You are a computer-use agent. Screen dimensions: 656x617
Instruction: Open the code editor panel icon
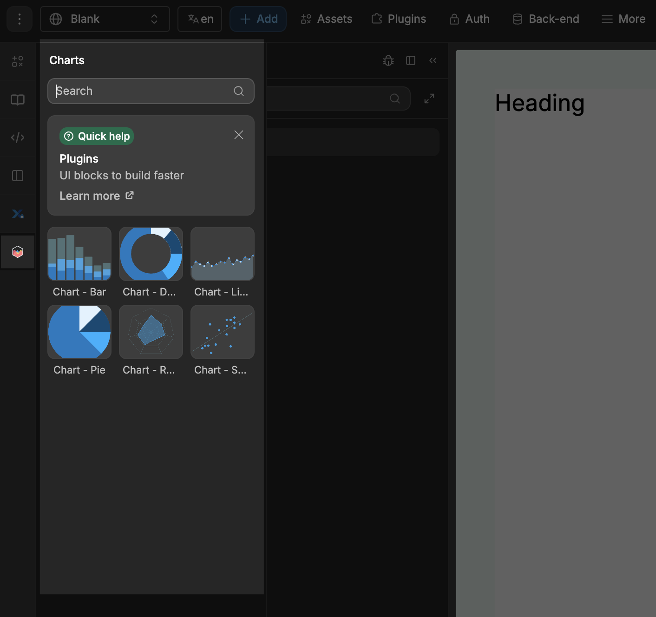pyautogui.click(x=17, y=138)
